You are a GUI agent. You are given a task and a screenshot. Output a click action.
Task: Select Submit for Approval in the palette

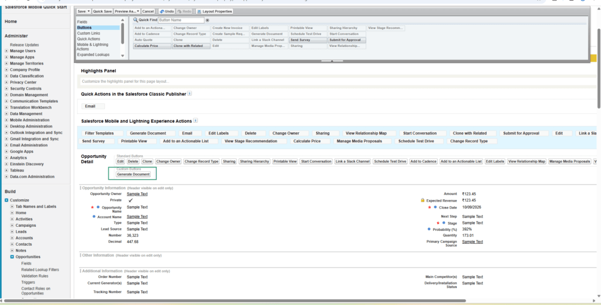[x=347, y=40]
